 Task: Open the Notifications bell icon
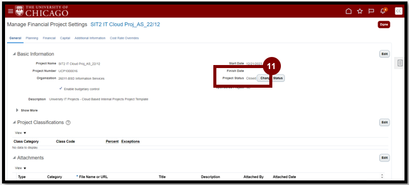pos(383,11)
